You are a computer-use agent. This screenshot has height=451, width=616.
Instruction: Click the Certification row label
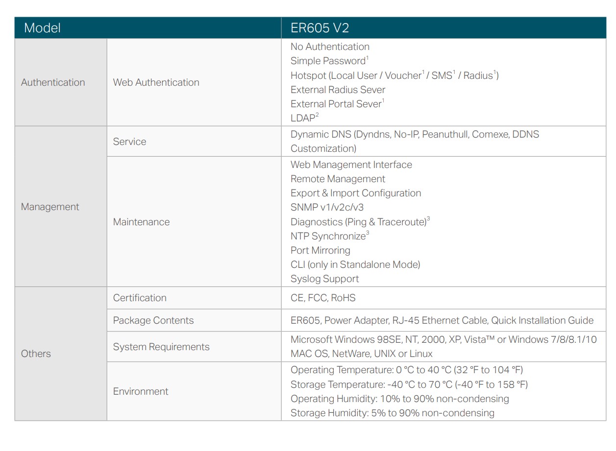[140, 298]
